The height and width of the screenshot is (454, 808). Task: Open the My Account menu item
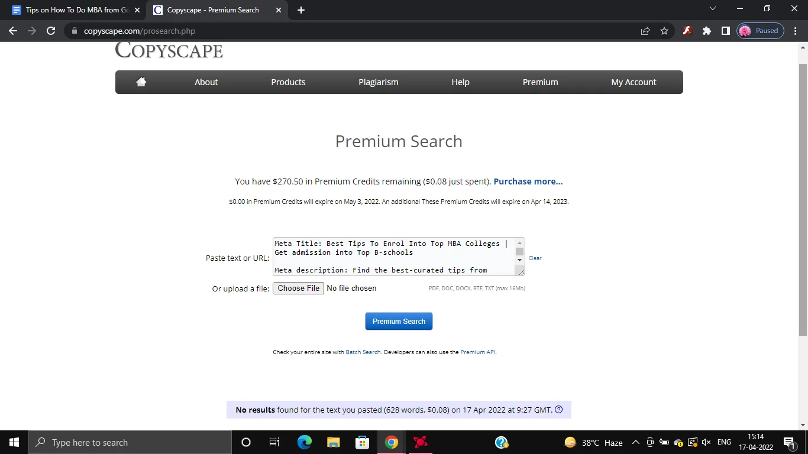click(634, 82)
